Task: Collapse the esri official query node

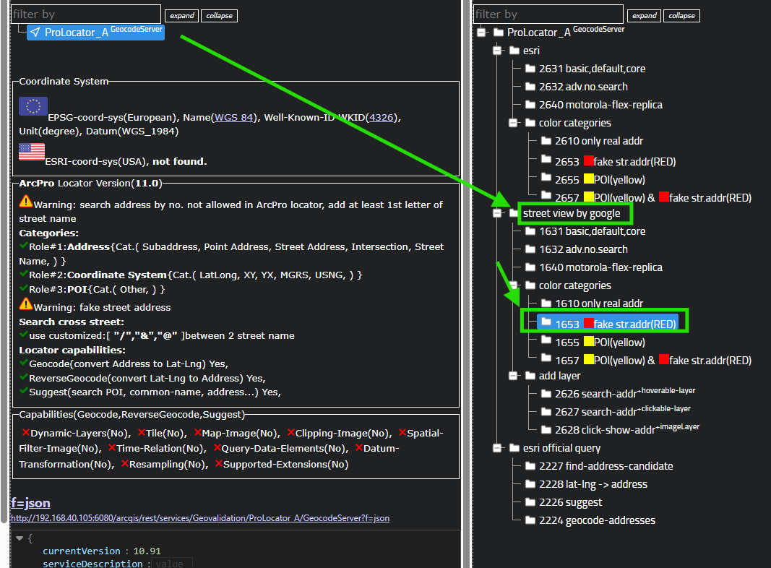Action: coord(496,448)
